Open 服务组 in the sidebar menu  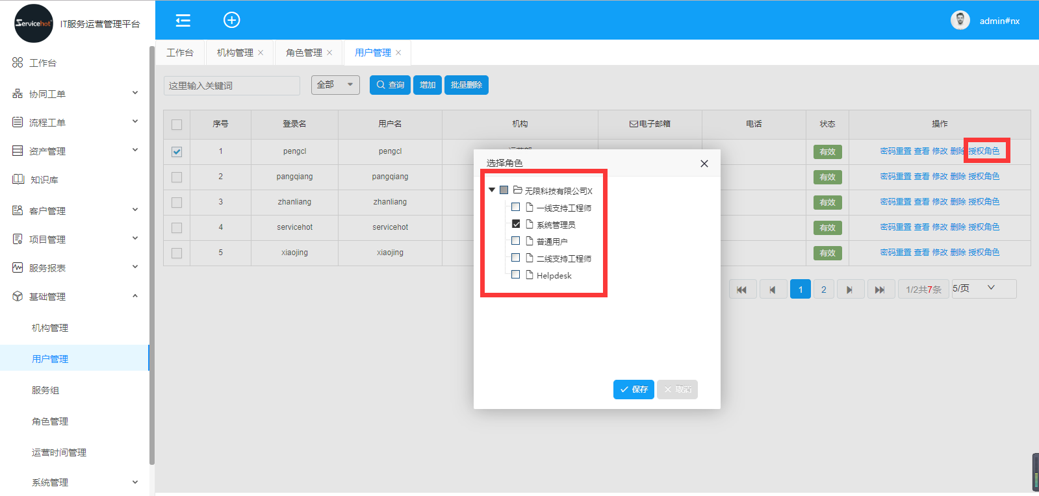[45, 390]
